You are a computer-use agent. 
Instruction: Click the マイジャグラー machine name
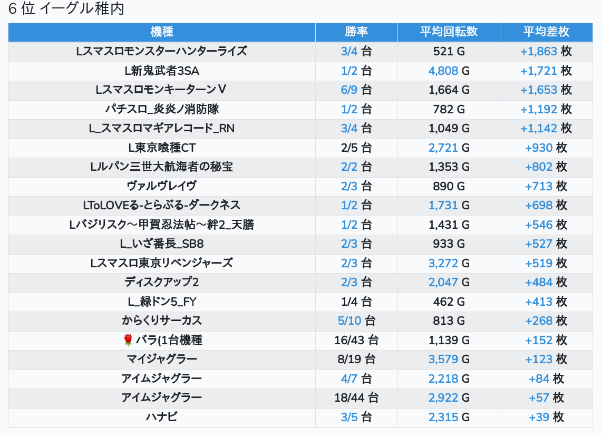(162, 360)
